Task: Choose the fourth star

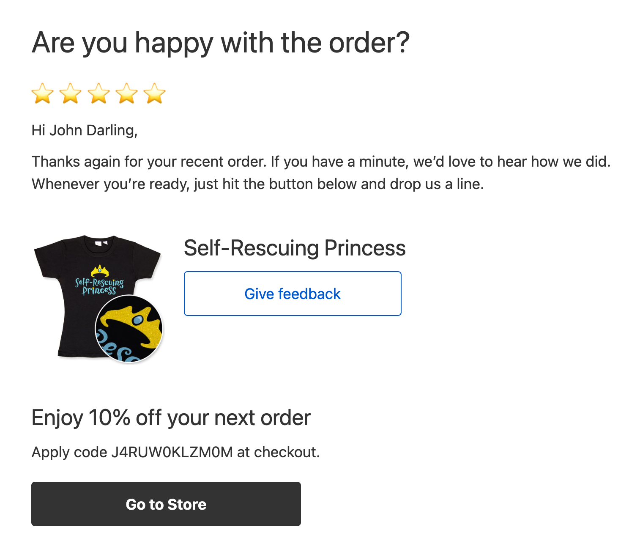Action: [x=128, y=94]
